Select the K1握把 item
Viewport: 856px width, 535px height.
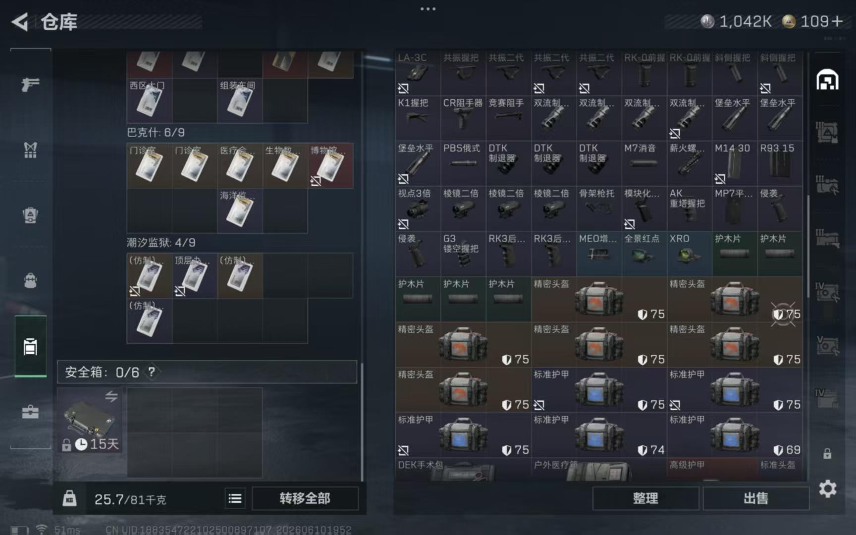pyautogui.click(x=418, y=118)
